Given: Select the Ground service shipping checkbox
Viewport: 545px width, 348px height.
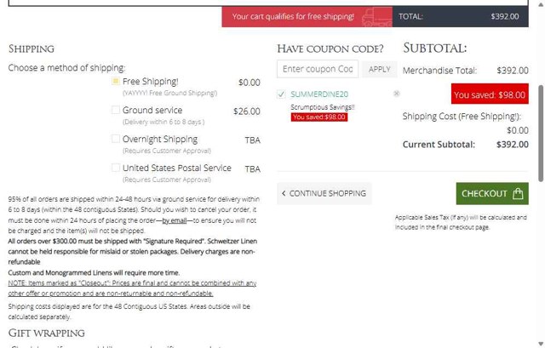Looking at the screenshot, I should pos(116,110).
